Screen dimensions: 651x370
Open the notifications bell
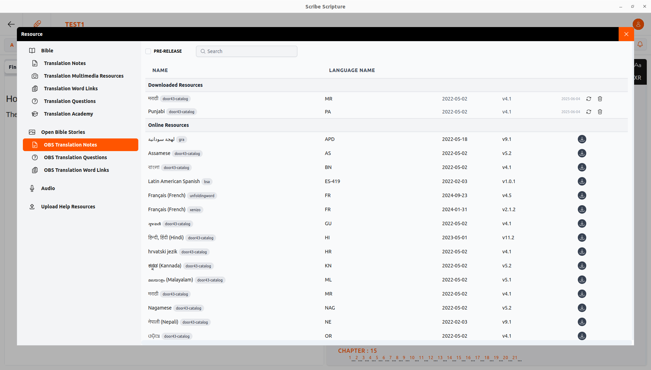pyautogui.click(x=640, y=44)
